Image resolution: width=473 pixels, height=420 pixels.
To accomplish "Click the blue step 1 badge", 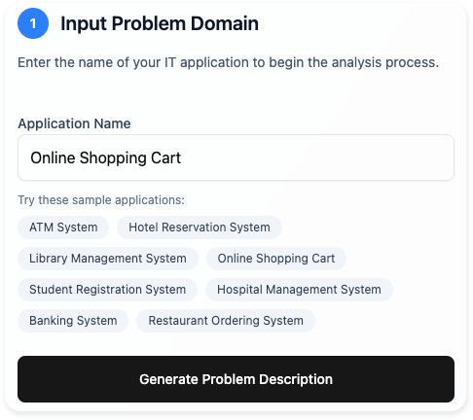I will click(x=33, y=23).
